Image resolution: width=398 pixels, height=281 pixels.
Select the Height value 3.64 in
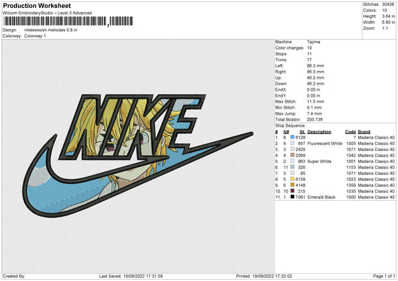[x=388, y=16]
